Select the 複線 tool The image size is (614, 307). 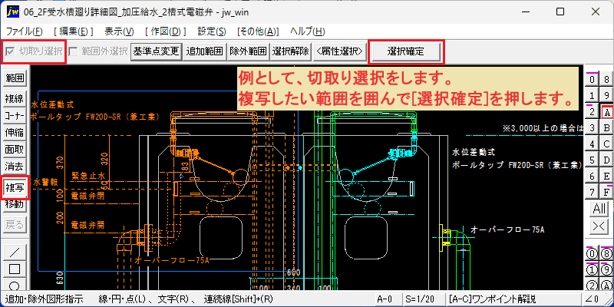[15, 99]
